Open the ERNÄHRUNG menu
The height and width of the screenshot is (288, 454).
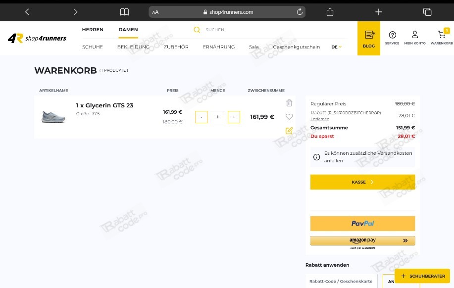pos(219,47)
